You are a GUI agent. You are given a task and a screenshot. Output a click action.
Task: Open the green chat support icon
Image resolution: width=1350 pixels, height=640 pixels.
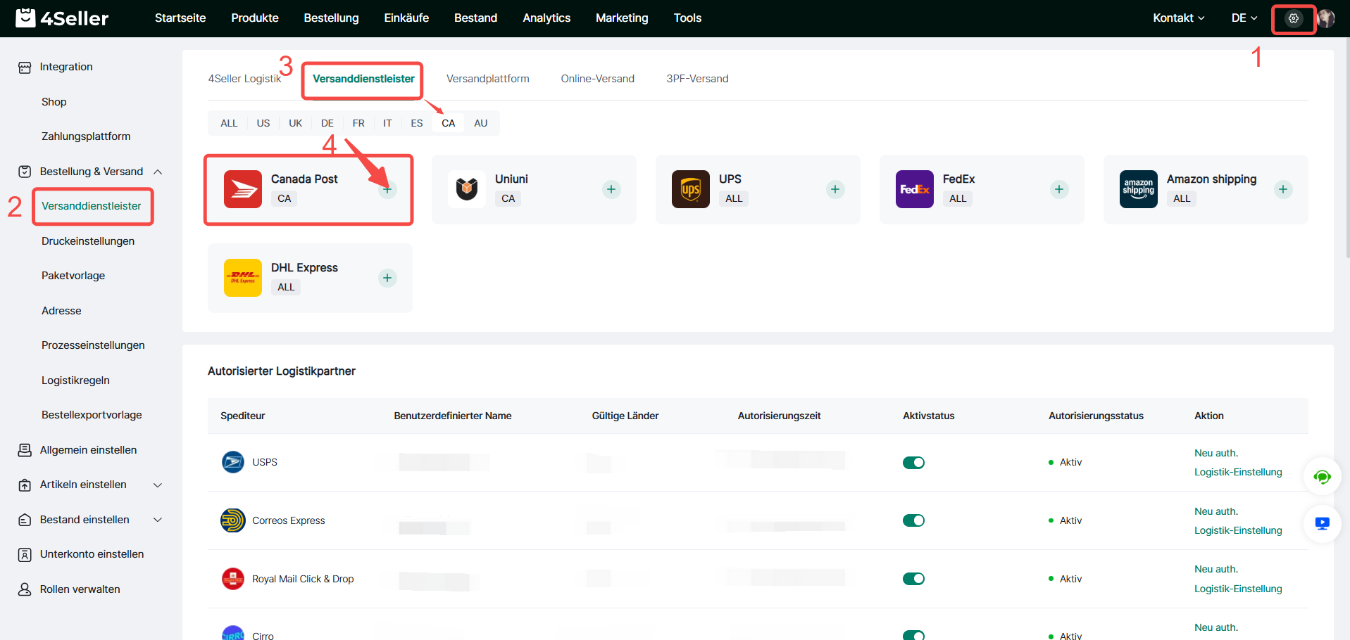tap(1322, 478)
